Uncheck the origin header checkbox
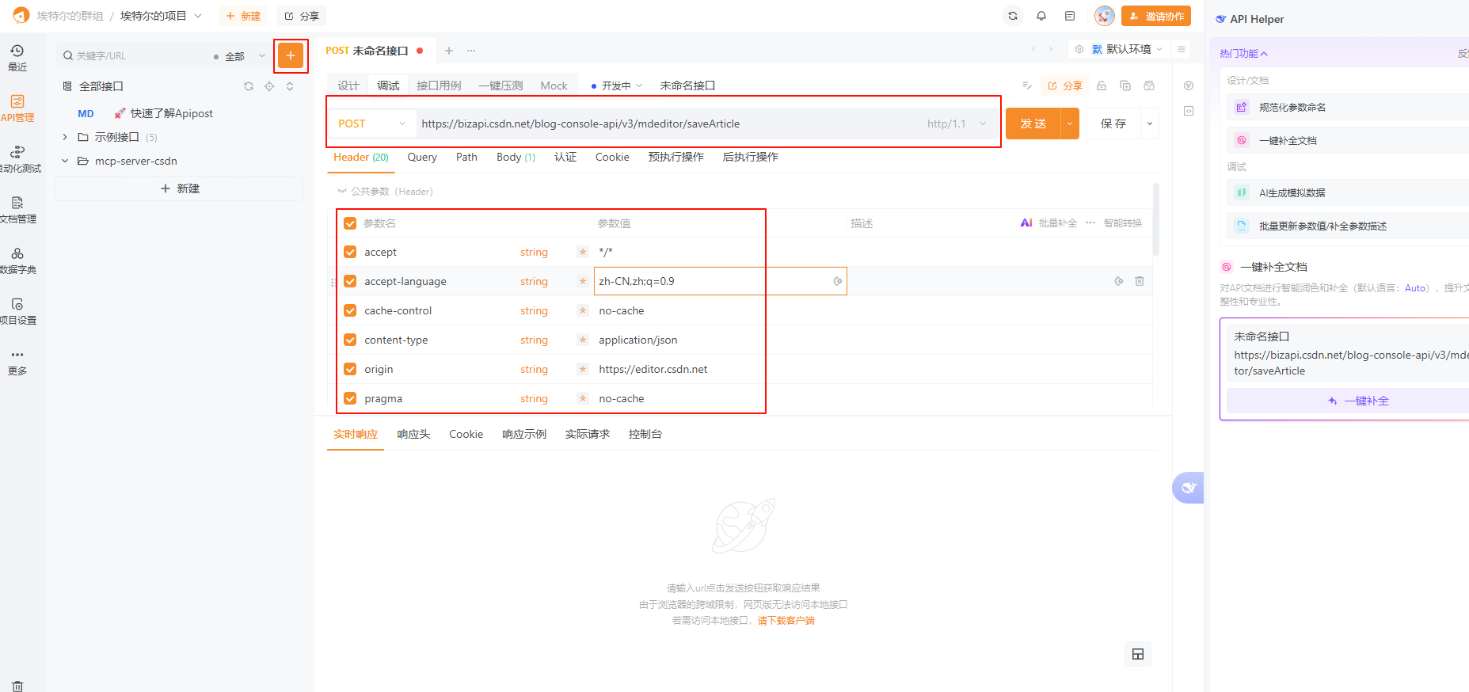The image size is (1469, 692). pos(350,369)
